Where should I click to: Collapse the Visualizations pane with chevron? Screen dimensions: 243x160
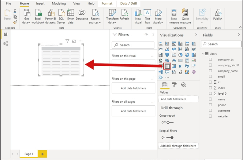pos(196,35)
